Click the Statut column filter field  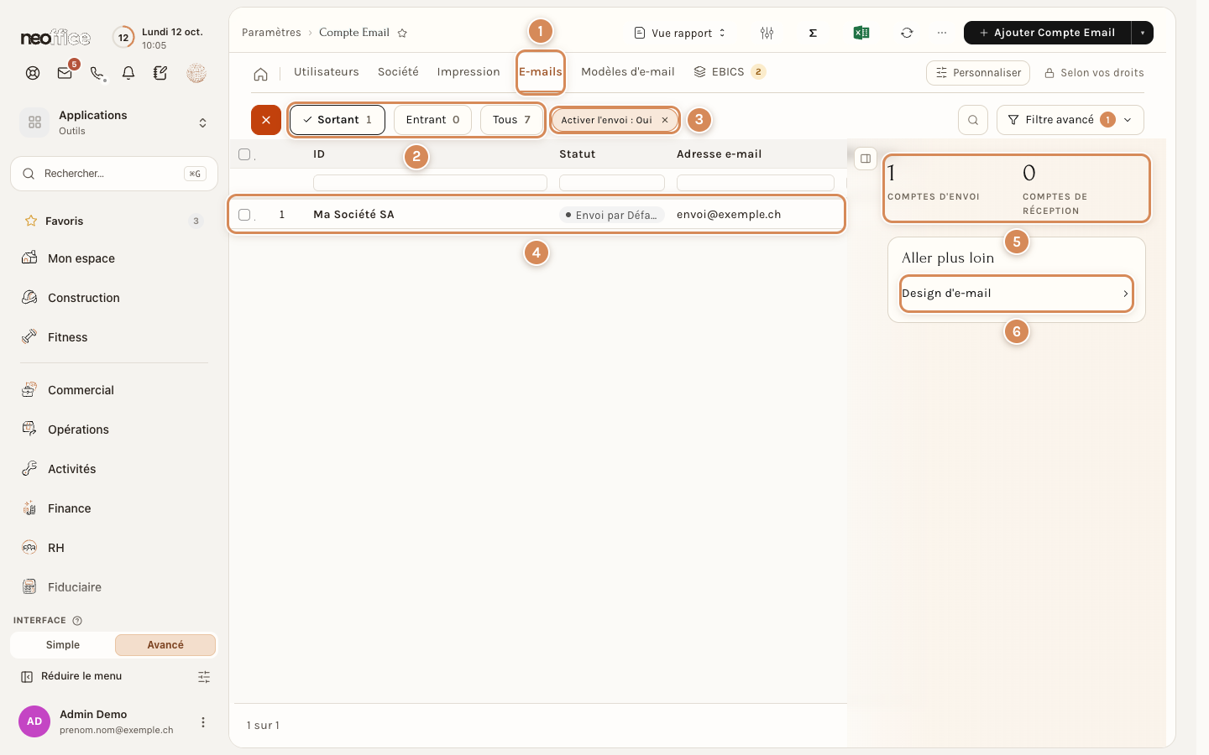click(612, 183)
